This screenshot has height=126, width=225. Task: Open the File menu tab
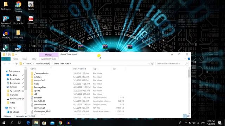[x=6, y=59]
